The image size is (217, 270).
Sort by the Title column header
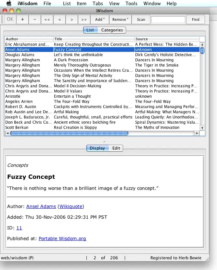[x=94, y=39]
